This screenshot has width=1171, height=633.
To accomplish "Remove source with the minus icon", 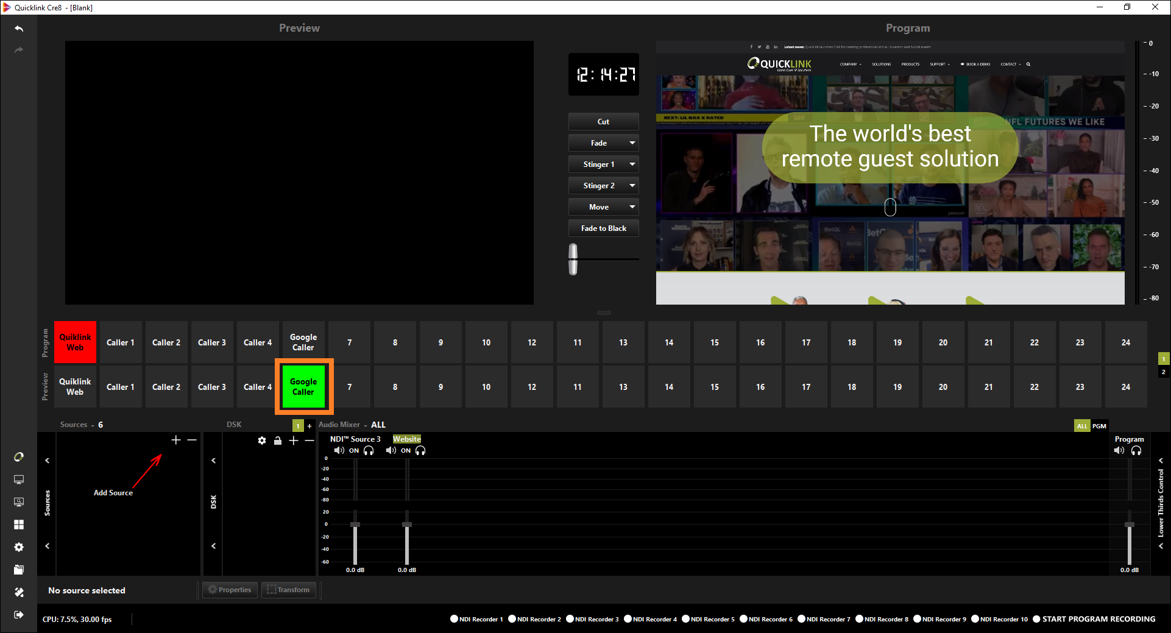I will (x=192, y=440).
